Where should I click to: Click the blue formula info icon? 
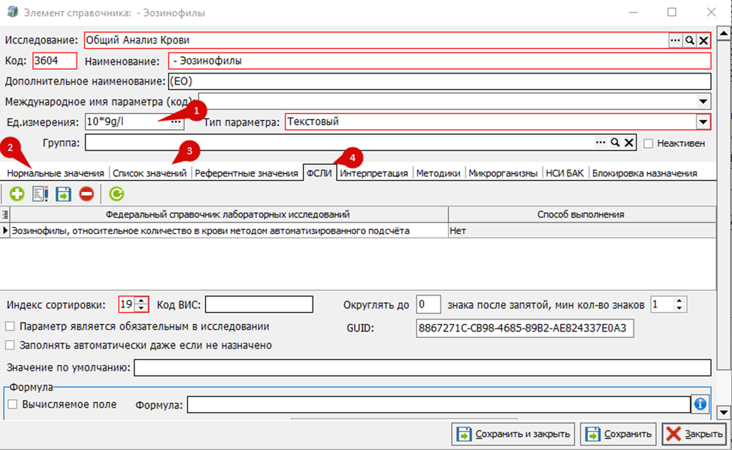coord(700,404)
